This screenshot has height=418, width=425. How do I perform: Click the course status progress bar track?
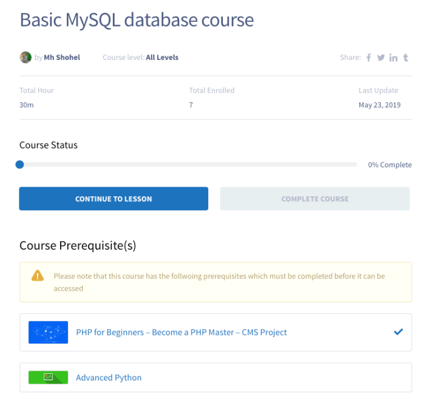(x=188, y=164)
